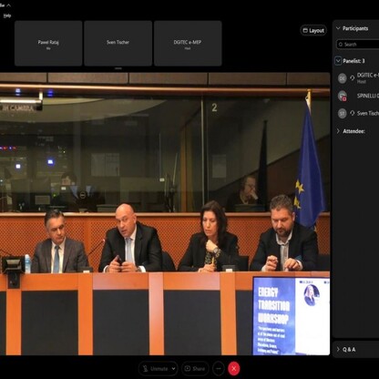Select the SPINELLI avatar in panelist list
This screenshot has width=379, height=379.
point(343,96)
